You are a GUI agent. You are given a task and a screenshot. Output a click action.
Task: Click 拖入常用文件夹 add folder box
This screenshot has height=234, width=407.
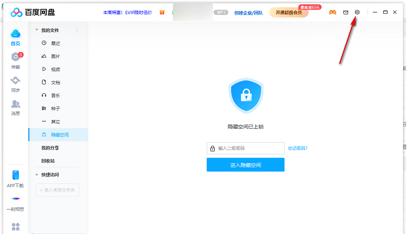pos(58,190)
